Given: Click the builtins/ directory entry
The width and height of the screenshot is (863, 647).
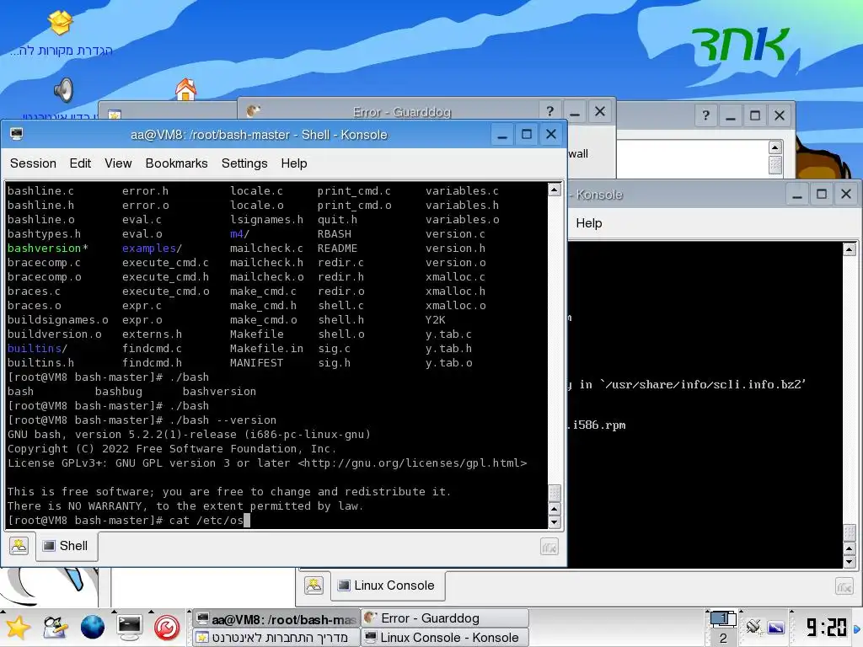Looking at the screenshot, I should pos(37,348).
